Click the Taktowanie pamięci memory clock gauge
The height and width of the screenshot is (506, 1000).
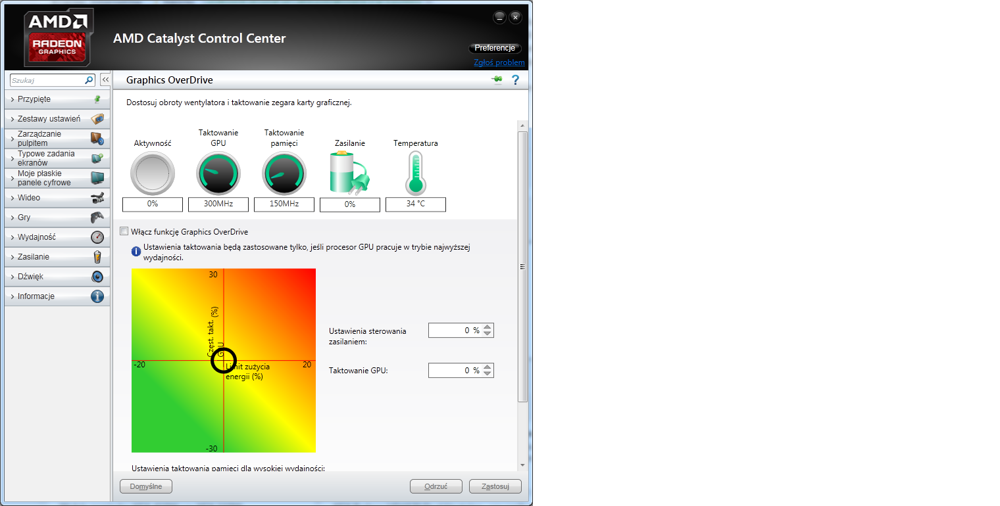click(x=284, y=174)
